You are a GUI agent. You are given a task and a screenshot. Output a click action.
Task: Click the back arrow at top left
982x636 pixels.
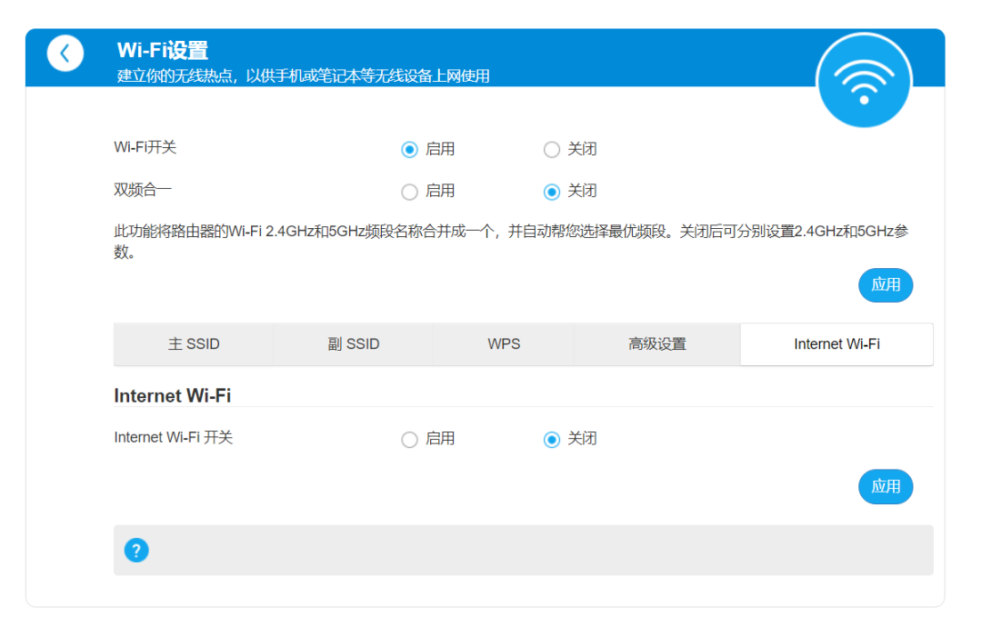coord(65,53)
